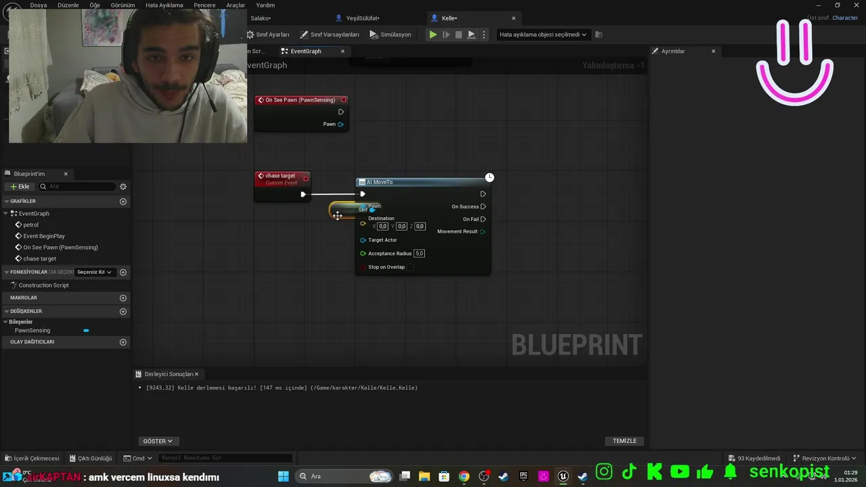This screenshot has height=487, width=866.
Task: Click the Ekle add button
Action: (20, 187)
